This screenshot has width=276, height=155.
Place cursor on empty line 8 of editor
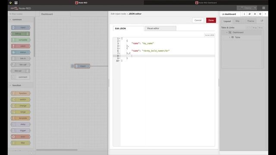(x=167, y=56)
